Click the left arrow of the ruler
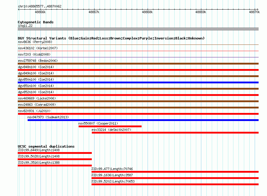This screenshot has width=267, height=196. point(19,9)
